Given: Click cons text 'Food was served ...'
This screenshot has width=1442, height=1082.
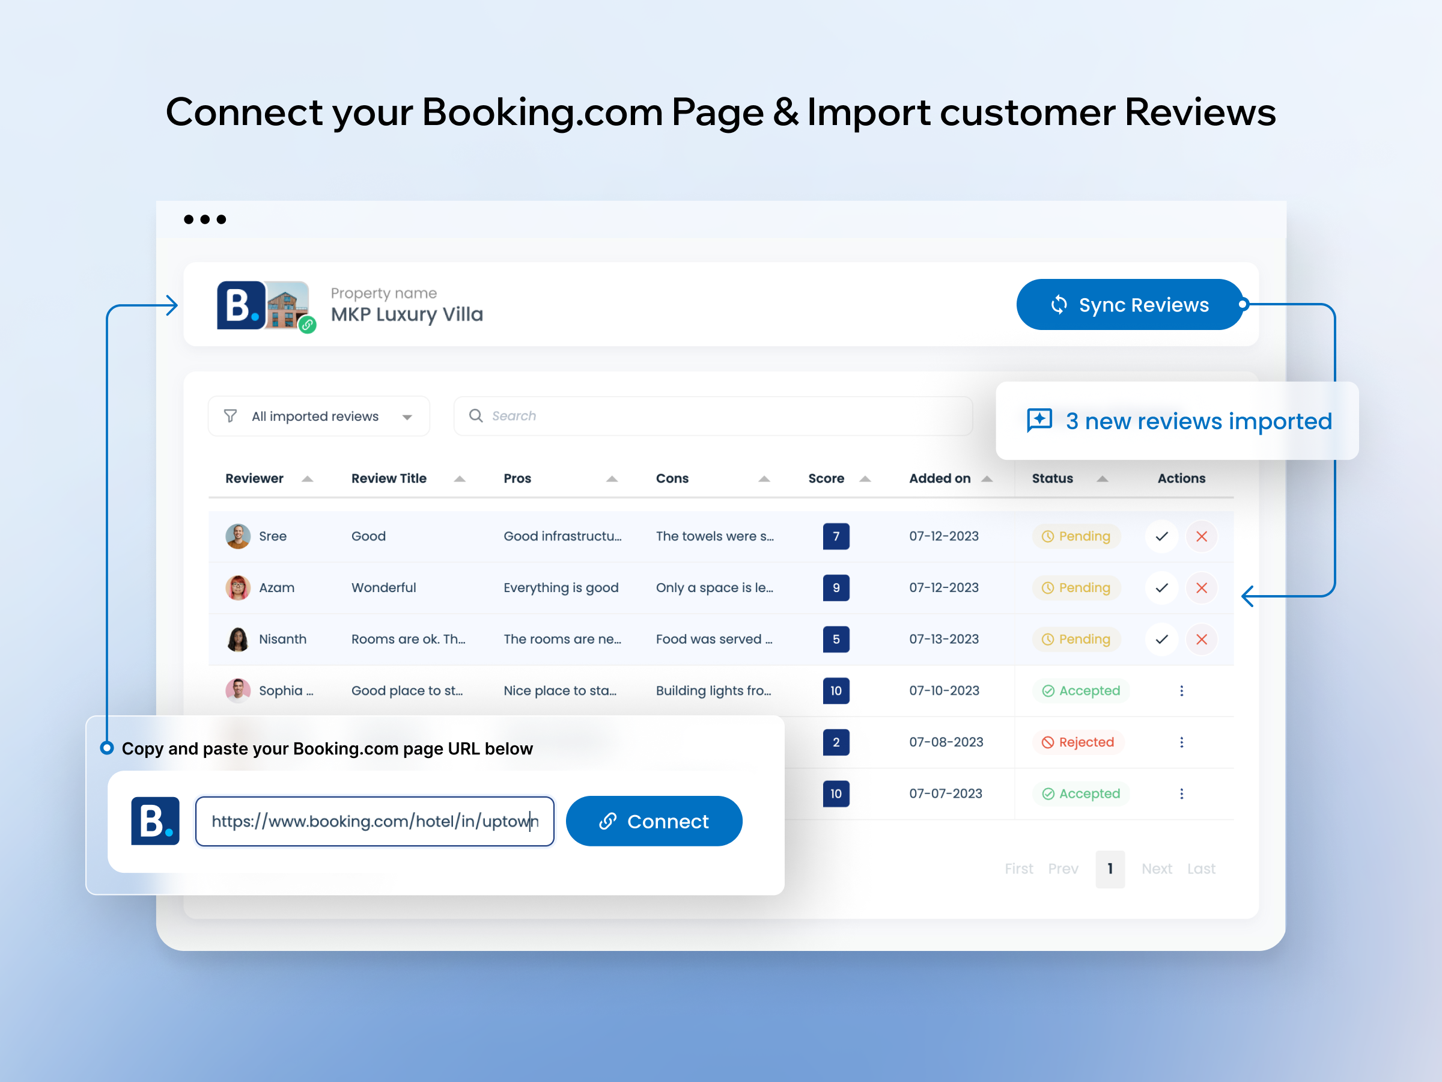Looking at the screenshot, I should [x=714, y=639].
